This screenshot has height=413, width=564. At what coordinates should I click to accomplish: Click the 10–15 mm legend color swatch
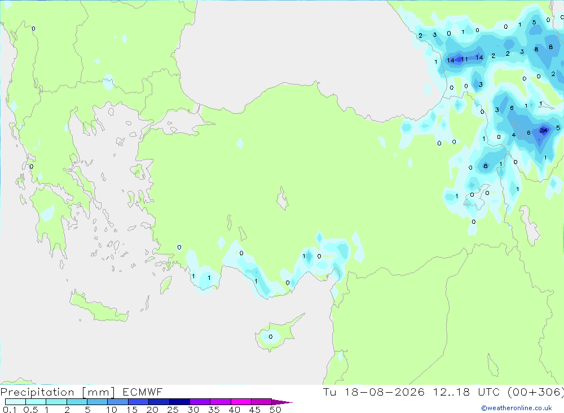[118, 402]
